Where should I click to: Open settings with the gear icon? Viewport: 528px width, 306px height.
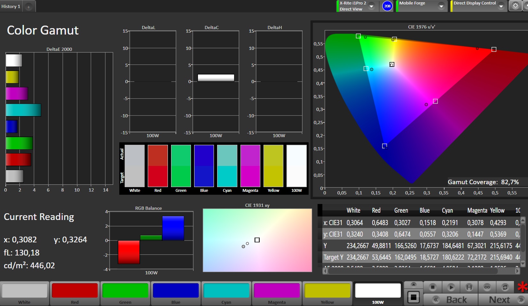515,6
